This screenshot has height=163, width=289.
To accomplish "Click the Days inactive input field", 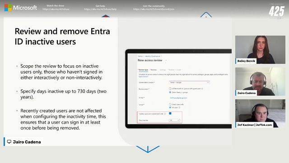I will pos(174,120).
